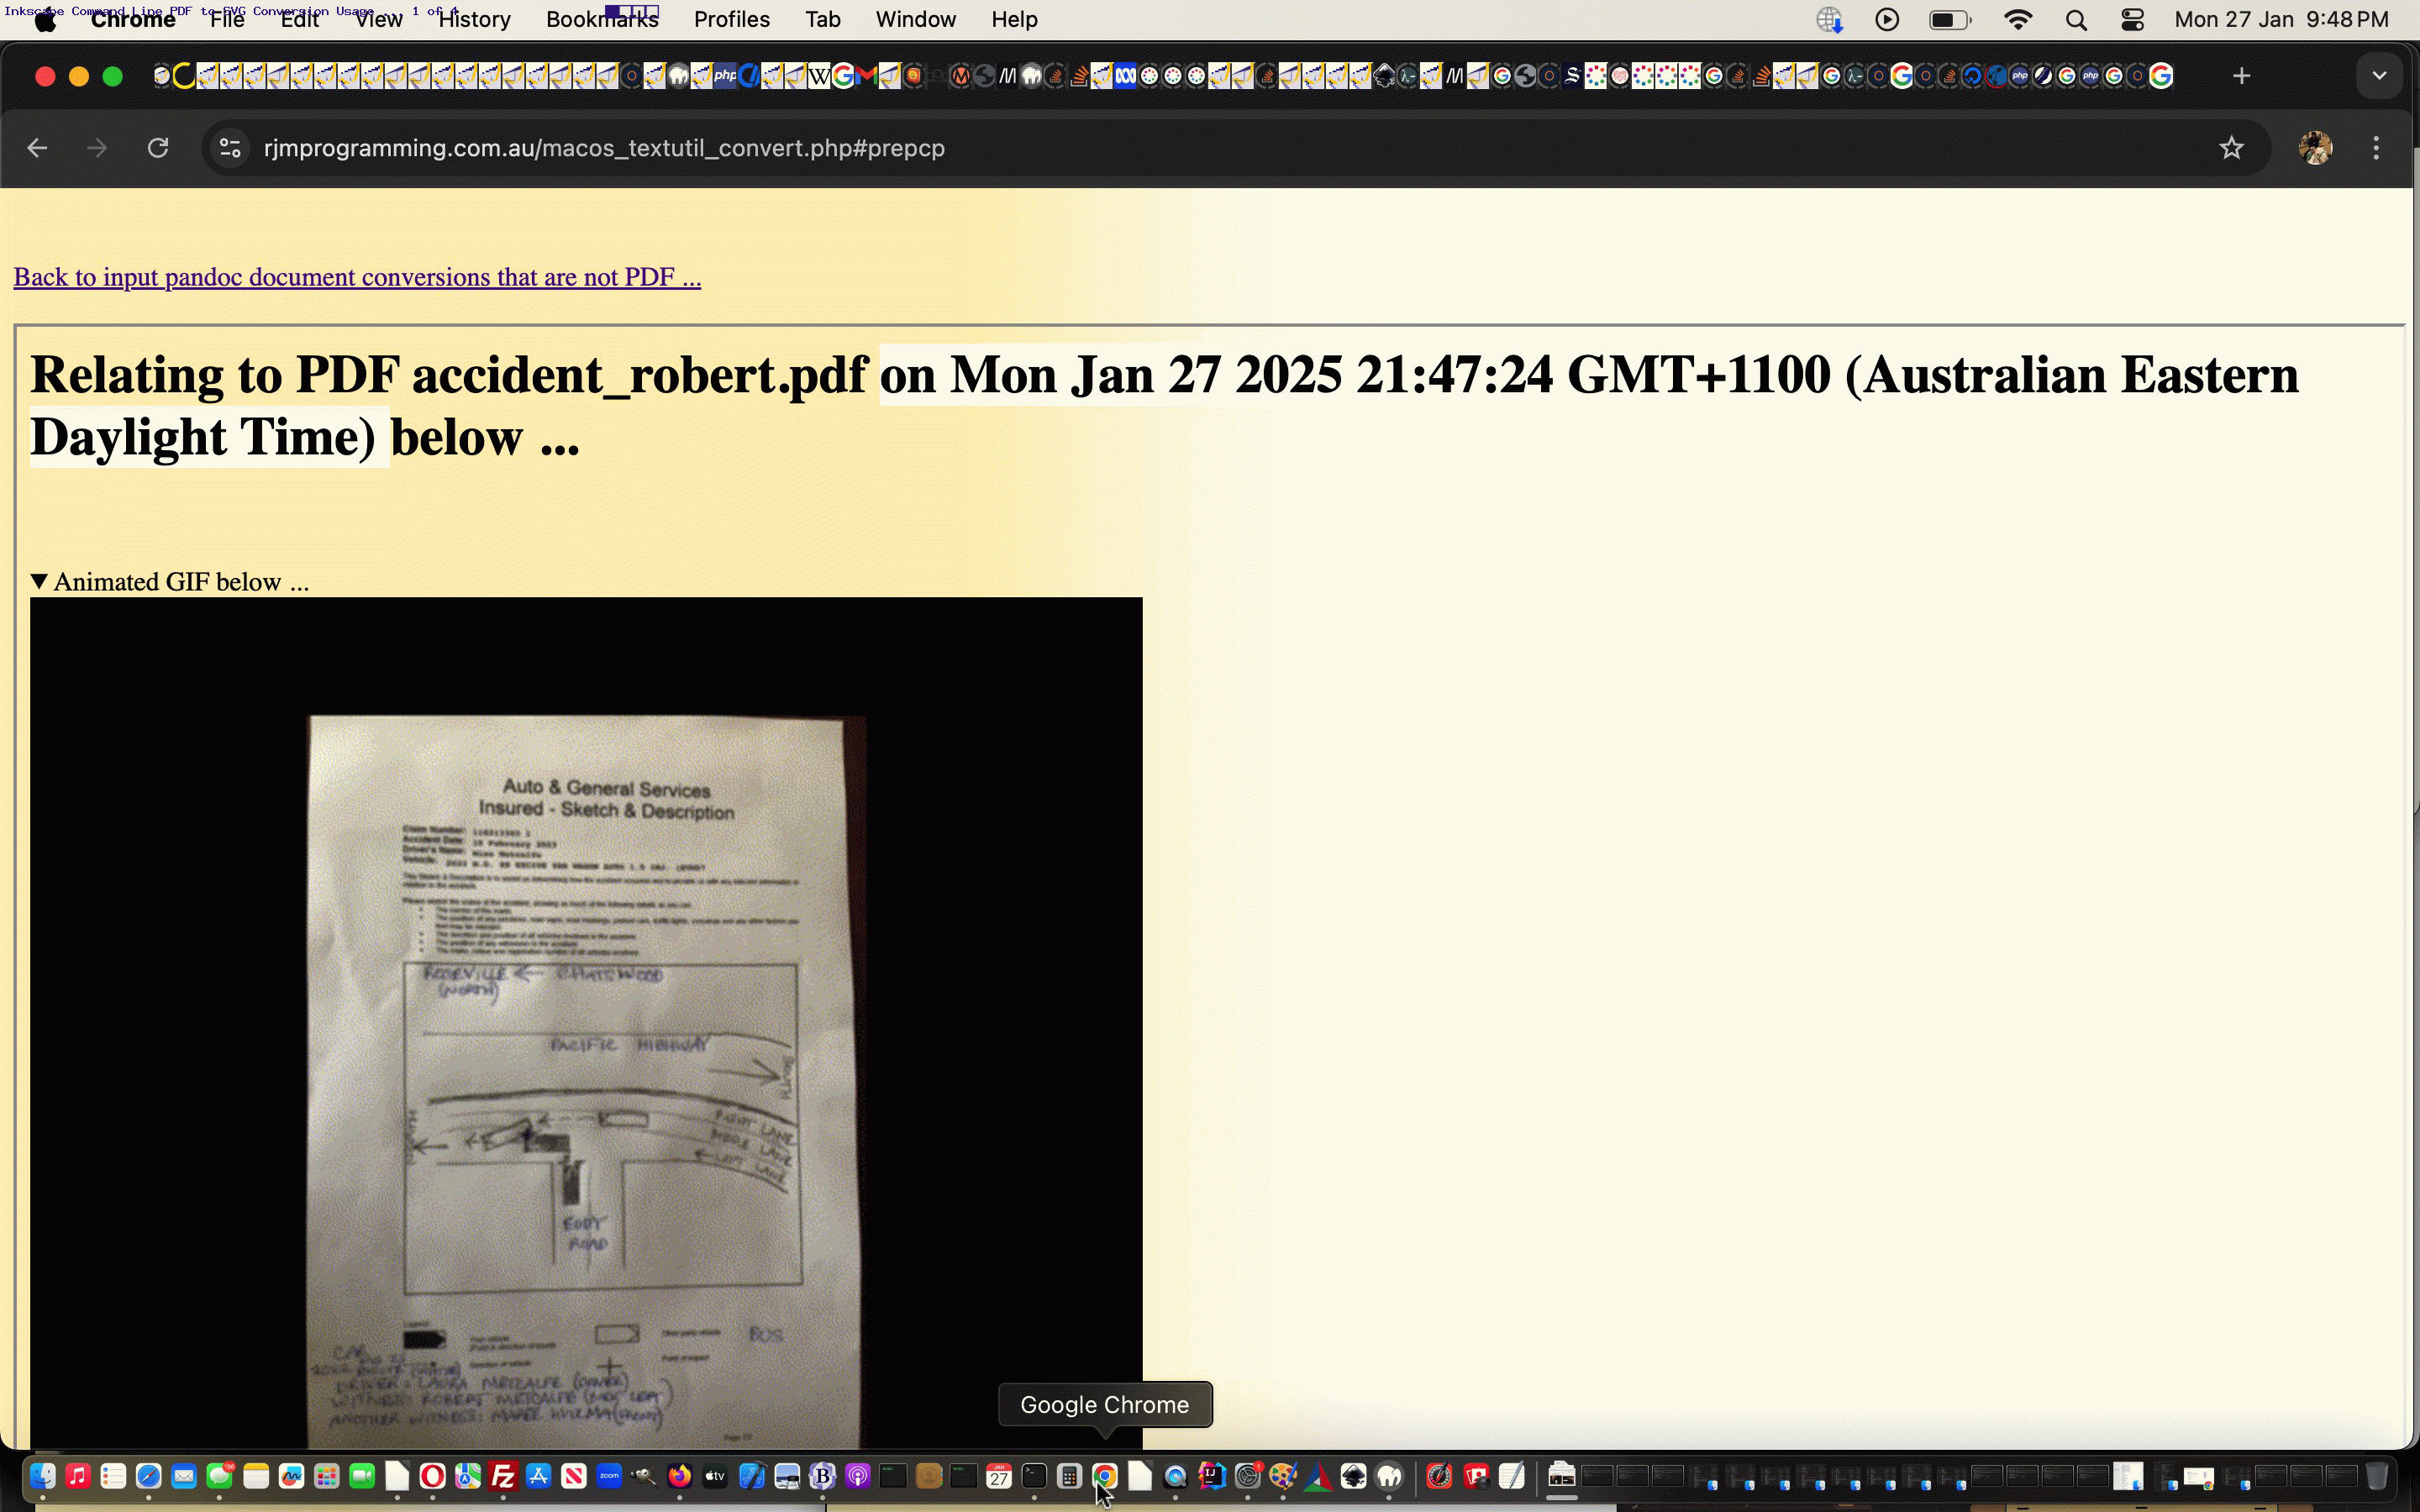Click History in the Chrome menu bar
The width and height of the screenshot is (2420, 1512).
pos(474,19)
